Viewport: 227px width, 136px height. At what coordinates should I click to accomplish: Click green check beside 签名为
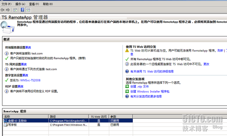tap(6, 80)
